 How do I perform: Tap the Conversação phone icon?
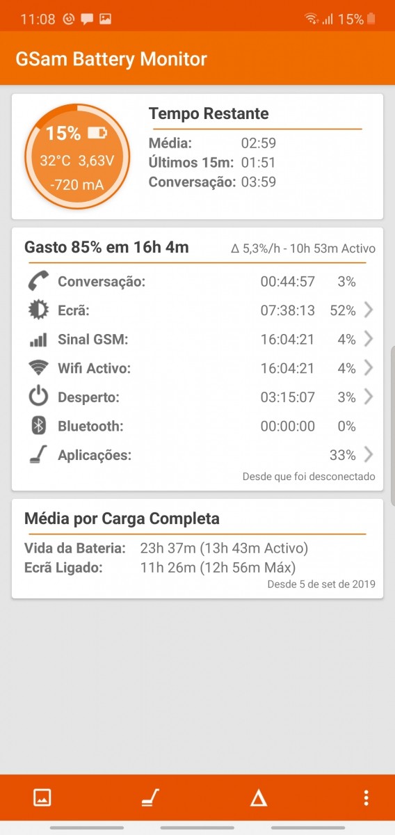pos(38,281)
